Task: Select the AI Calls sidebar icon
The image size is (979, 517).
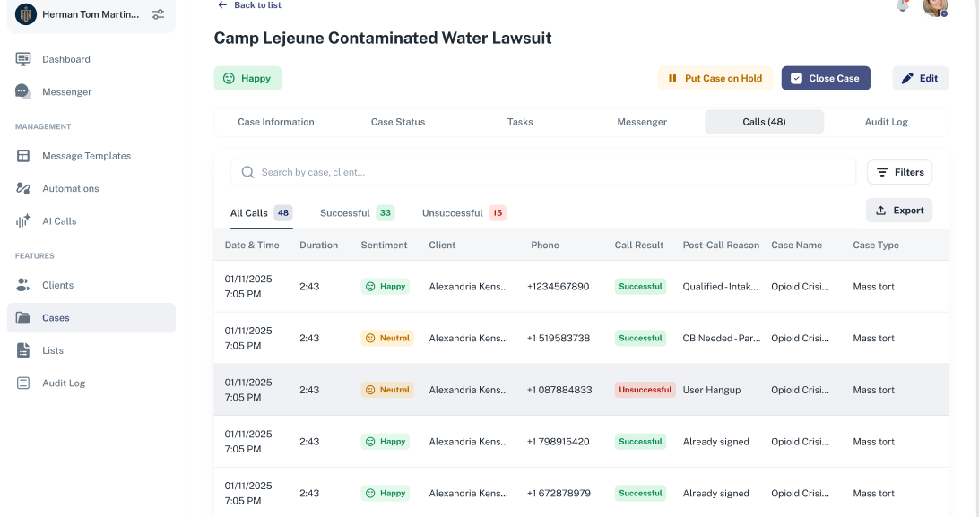Action: (25, 220)
